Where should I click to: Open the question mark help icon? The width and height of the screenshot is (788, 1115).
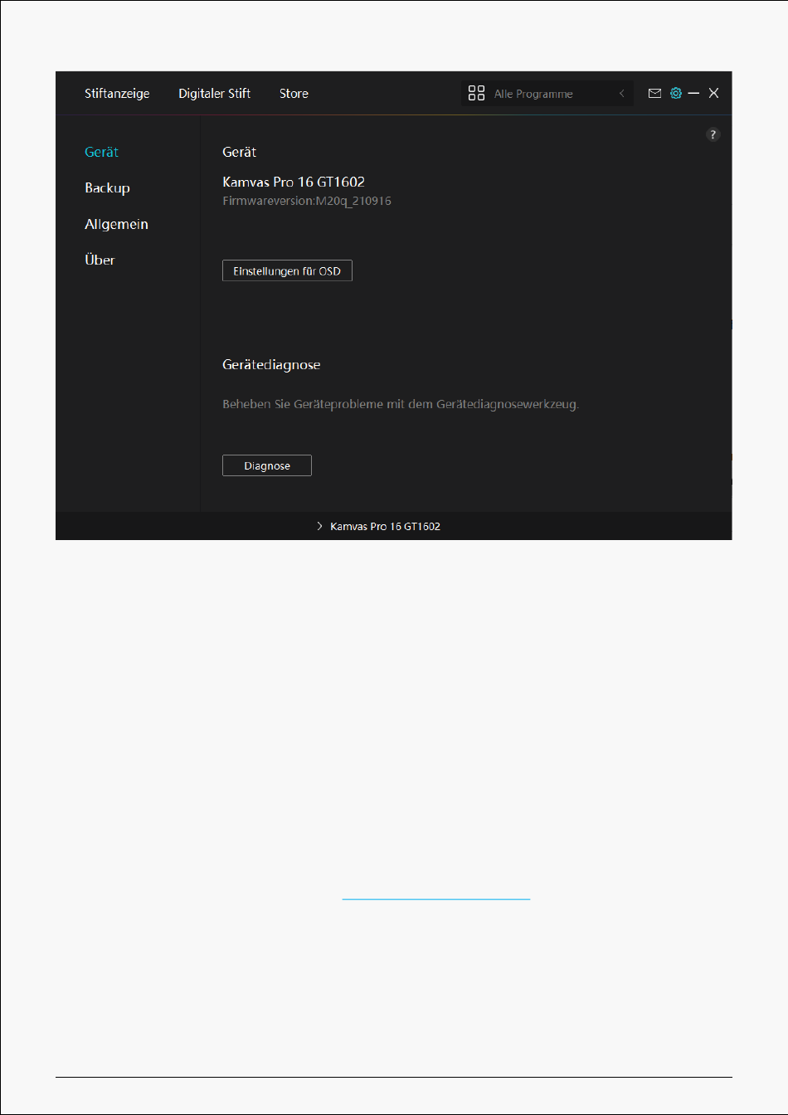(x=713, y=134)
